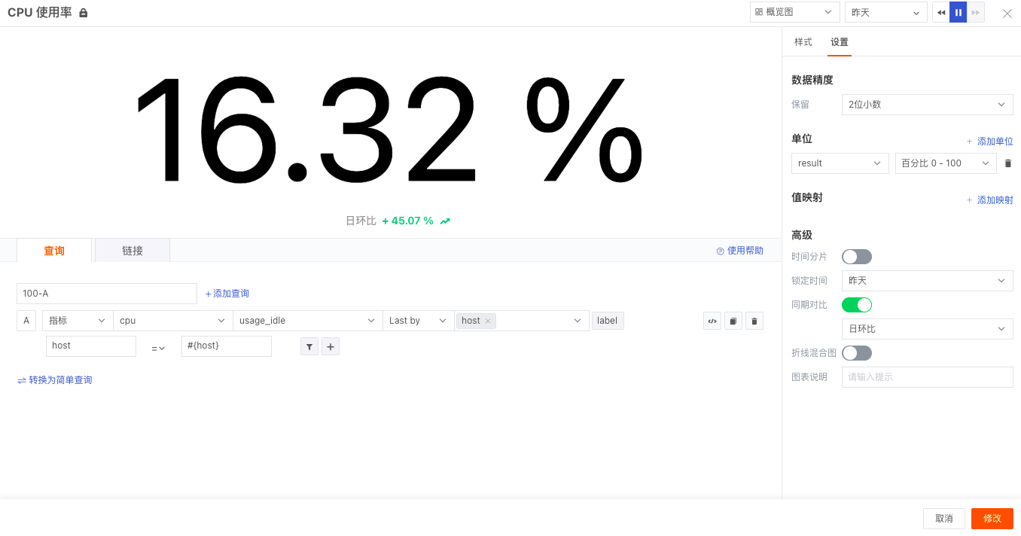The image size is (1021, 536).
Task: Open the 2位小数 precision dropdown
Action: tap(928, 105)
